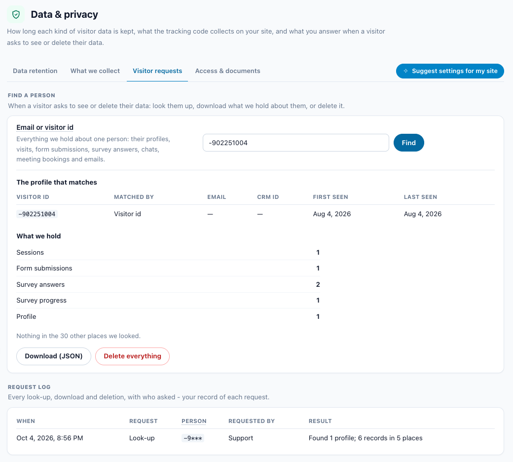Click the LAST SEEN column header
Viewport: 513px width, 462px height.
point(420,197)
